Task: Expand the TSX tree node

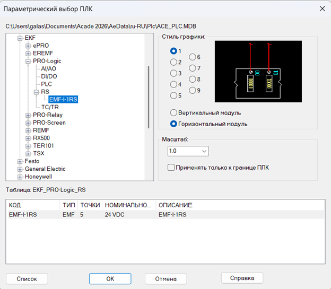Action: (28, 154)
